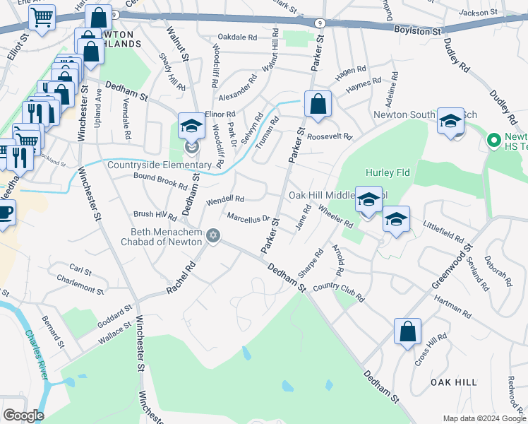Image resolution: width=528 pixels, height=424 pixels.
Task: Click the Marcellus Dr street label
Action: coord(248,218)
